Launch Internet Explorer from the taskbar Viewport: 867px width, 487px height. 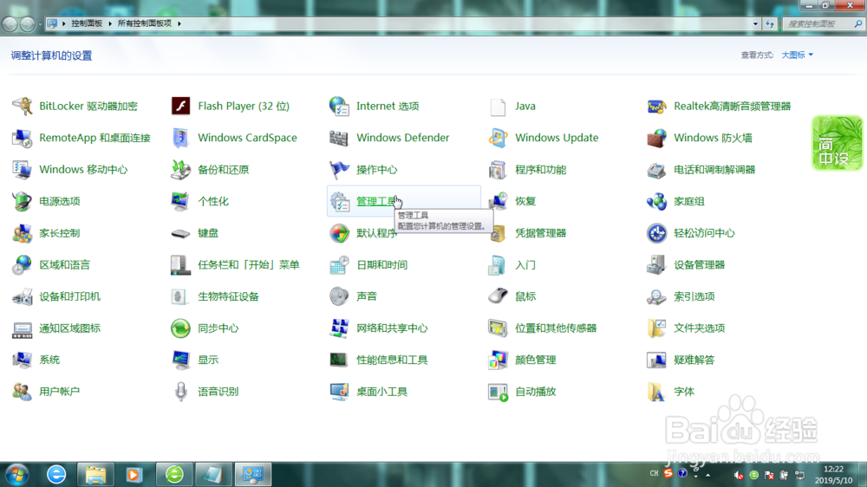[x=56, y=474]
